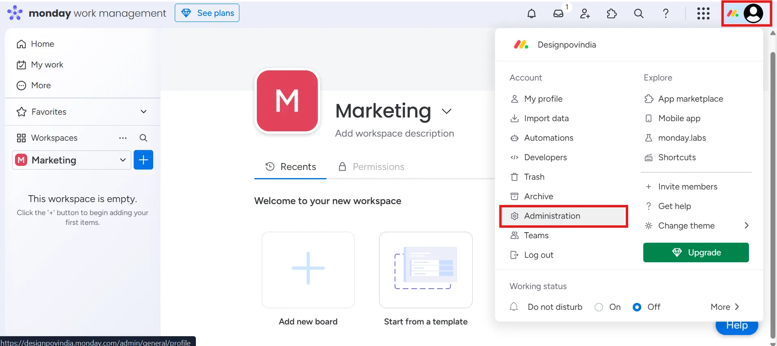Expand the Marketing title chevron
This screenshot has width=777, height=346.
click(447, 111)
